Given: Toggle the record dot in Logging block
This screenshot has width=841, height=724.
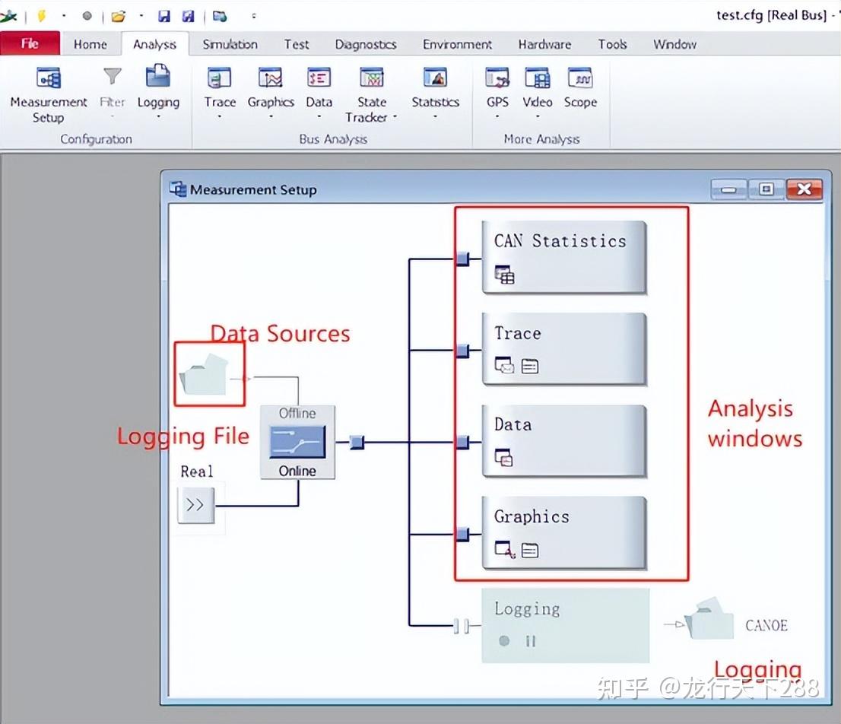Looking at the screenshot, I should [x=504, y=641].
